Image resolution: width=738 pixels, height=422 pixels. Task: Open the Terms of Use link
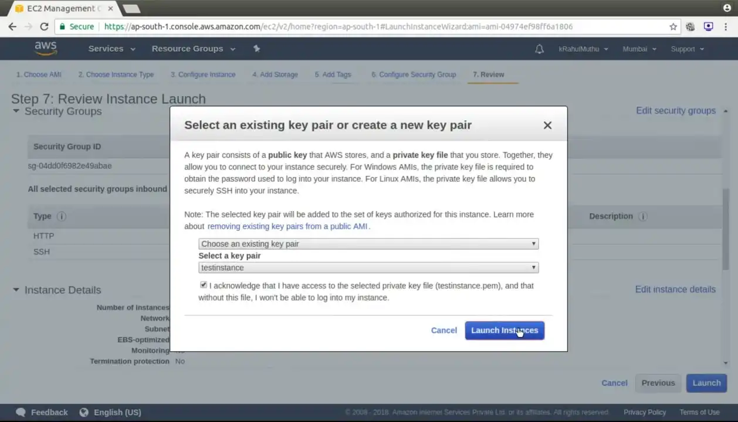coord(699,412)
